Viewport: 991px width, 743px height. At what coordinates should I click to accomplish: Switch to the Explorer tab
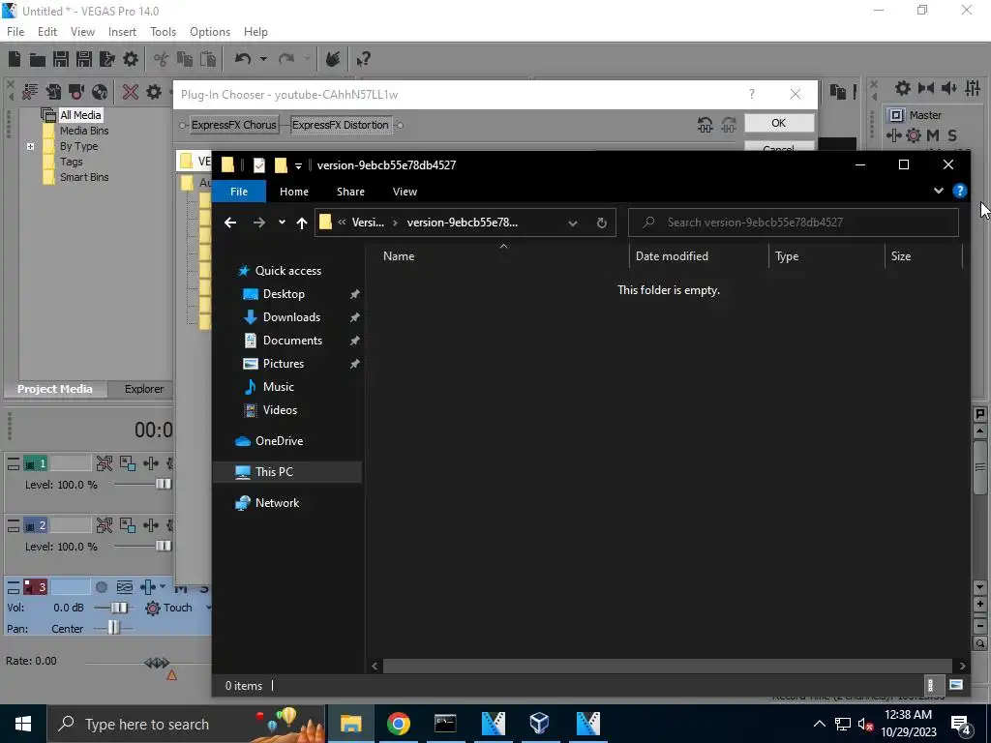click(144, 389)
